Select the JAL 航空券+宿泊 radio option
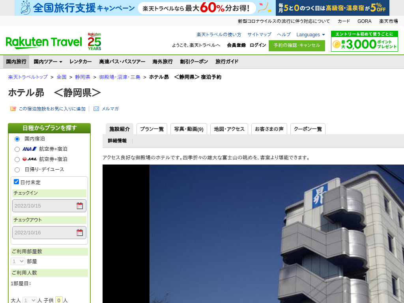The width and height of the screenshot is (404, 303). (x=17, y=160)
